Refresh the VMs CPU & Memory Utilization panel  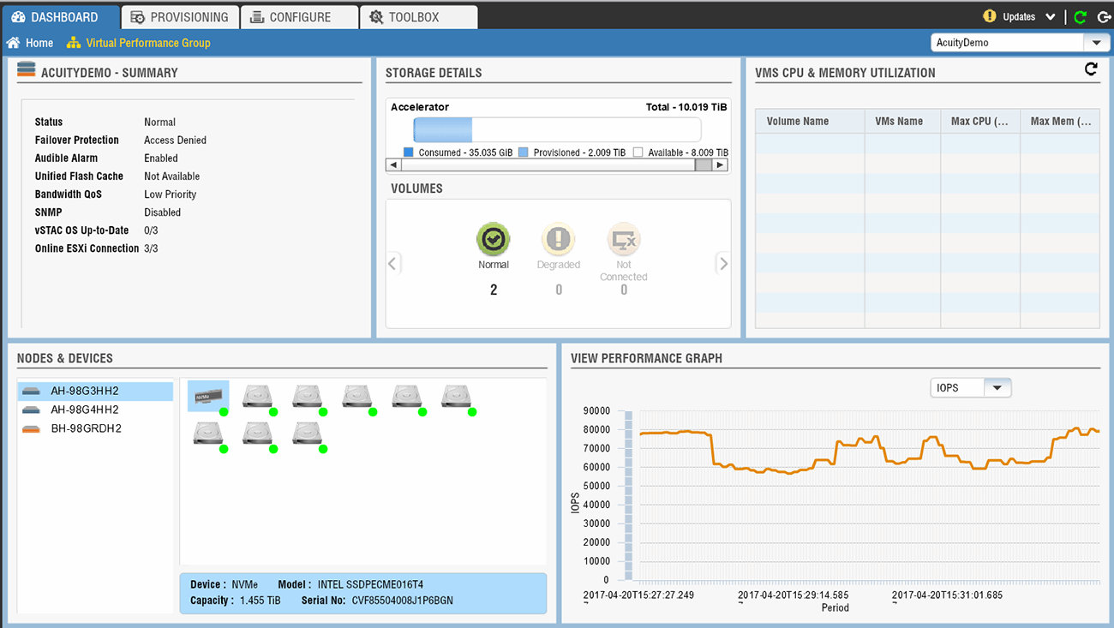1091,69
